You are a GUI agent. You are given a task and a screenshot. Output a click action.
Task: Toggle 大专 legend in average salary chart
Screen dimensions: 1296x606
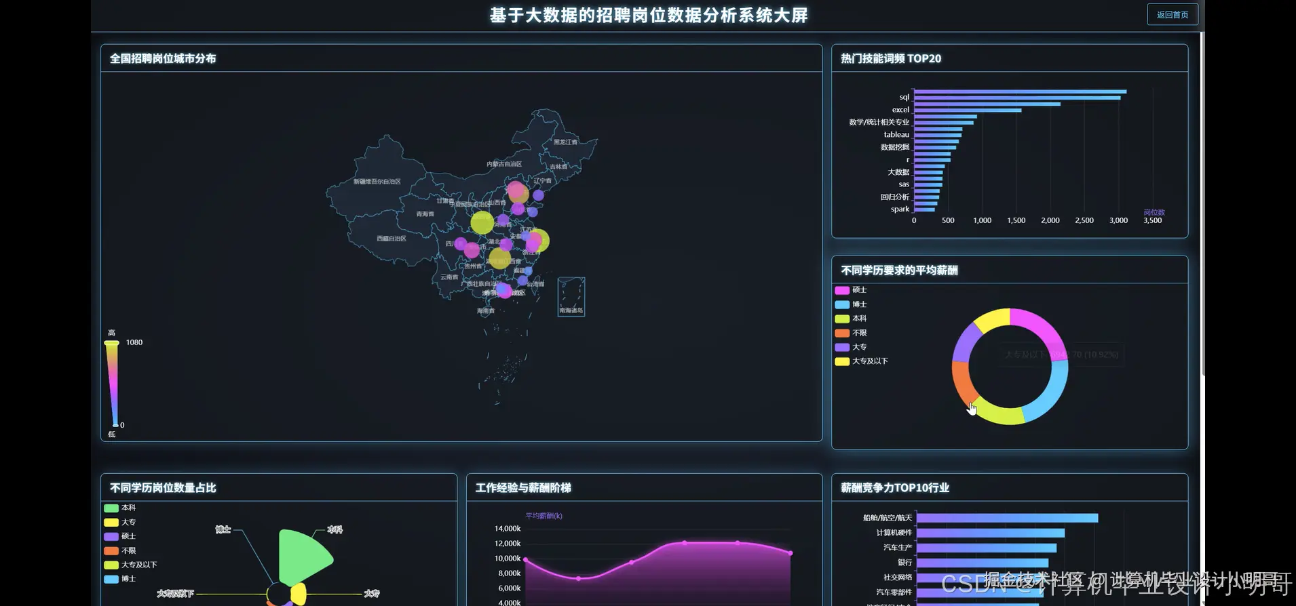(x=851, y=347)
